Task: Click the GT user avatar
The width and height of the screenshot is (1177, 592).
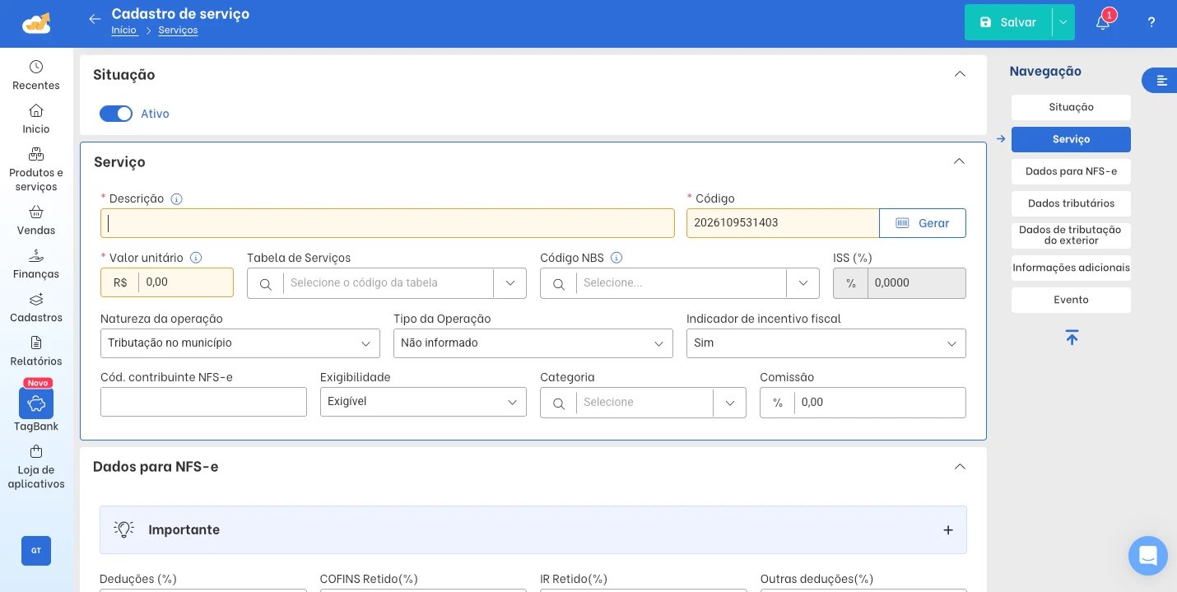Action: 36,551
